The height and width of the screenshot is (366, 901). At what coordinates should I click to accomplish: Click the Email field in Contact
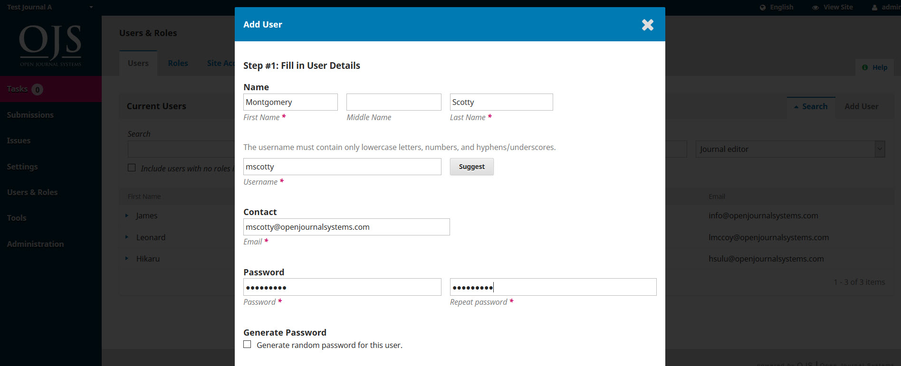346,227
